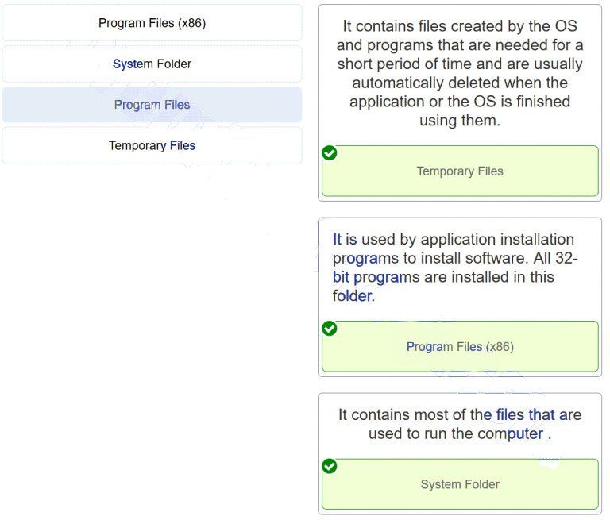The height and width of the screenshot is (520, 610).
Task: Click the description about 32-bit programs installation
Action: [x=455, y=268]
